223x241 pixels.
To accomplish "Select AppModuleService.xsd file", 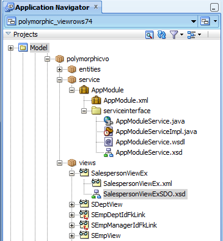I will point(149,152).
